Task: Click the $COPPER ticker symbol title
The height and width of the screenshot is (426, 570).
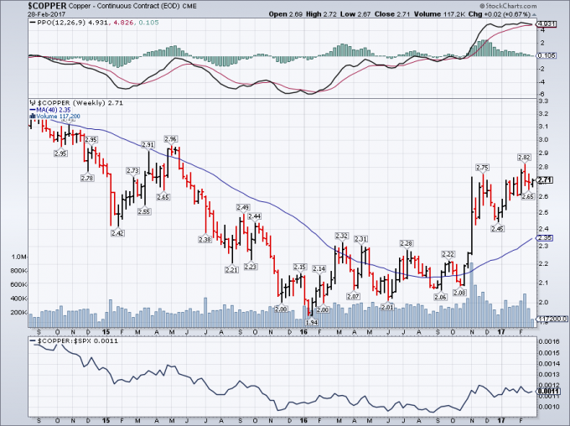Action: click(x=47, y=6)
